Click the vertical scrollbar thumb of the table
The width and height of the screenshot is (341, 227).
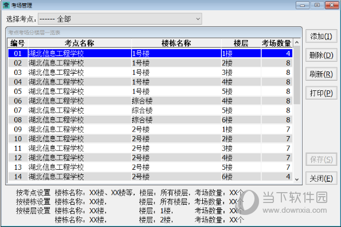coord(297,75)
